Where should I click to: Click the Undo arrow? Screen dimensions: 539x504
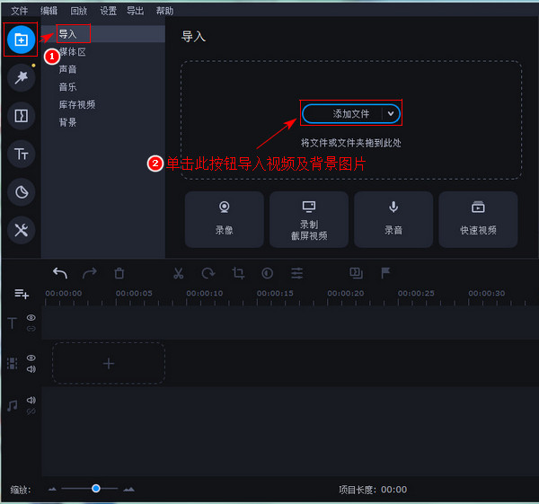point(60,273)
